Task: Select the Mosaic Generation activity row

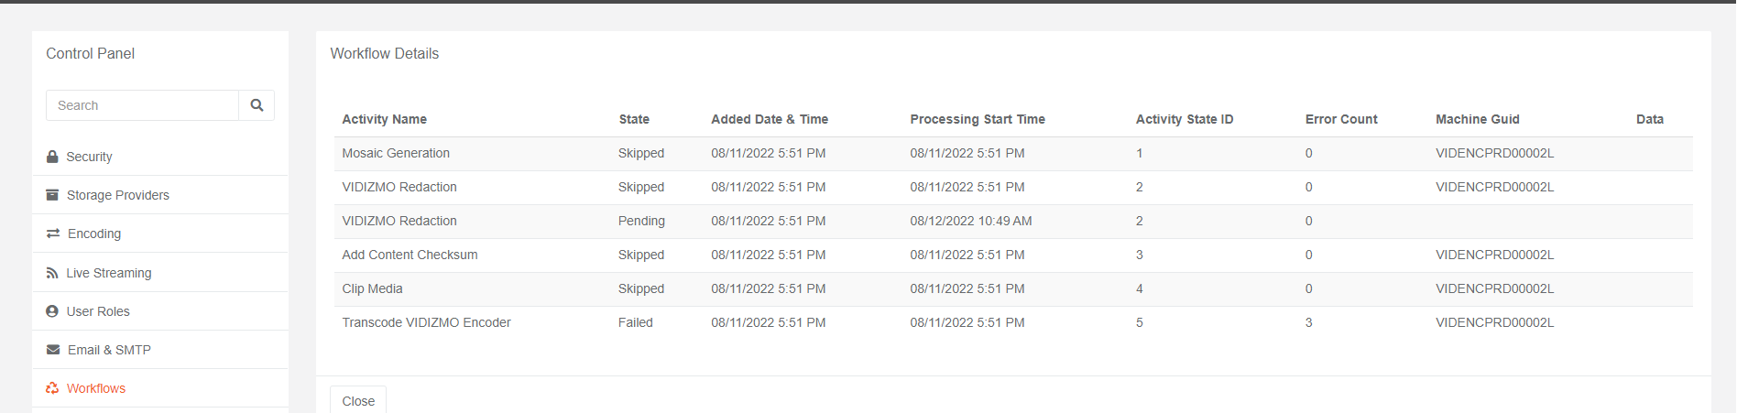Action: click(396, 153)
